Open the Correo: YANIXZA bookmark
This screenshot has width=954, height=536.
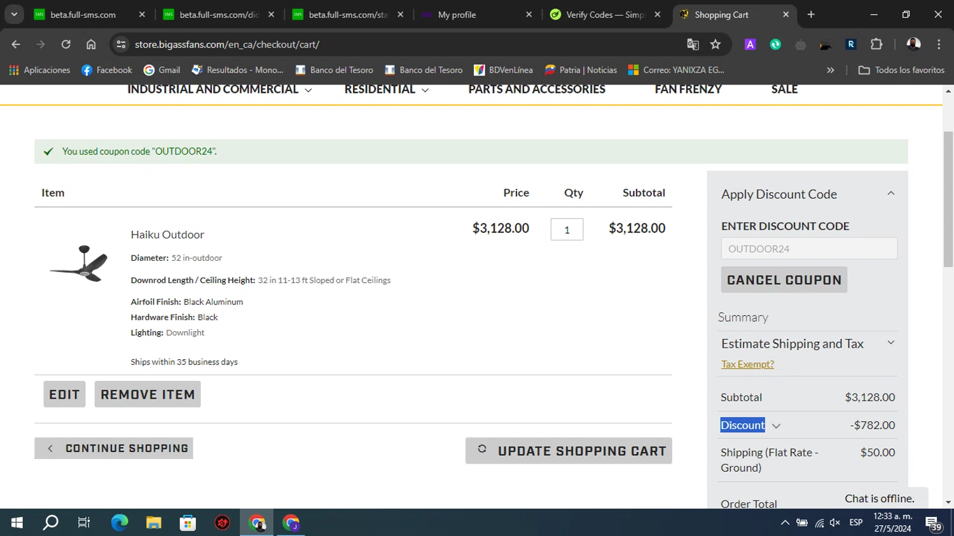[676, 70]
